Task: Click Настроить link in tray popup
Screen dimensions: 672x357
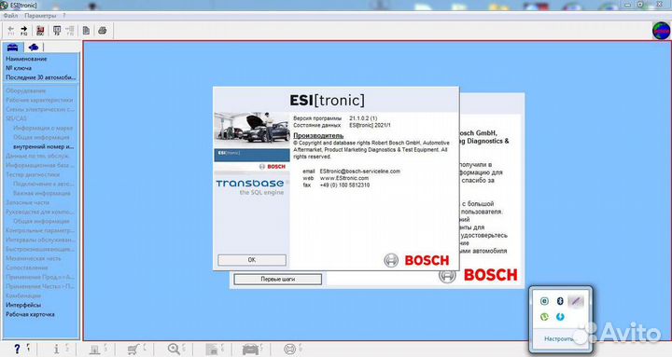Action: [558, 338]
